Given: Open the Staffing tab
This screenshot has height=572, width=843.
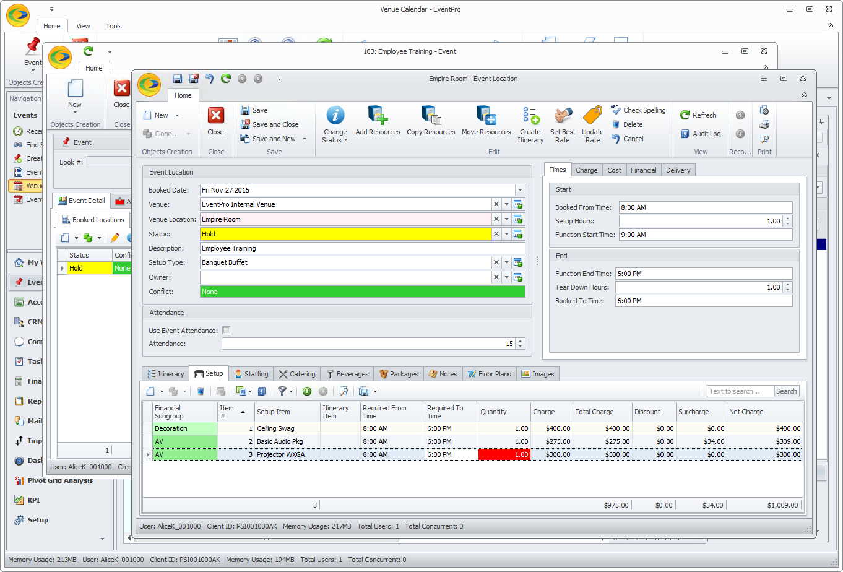Looking at the screenshot, I should (x=251, y=374).
